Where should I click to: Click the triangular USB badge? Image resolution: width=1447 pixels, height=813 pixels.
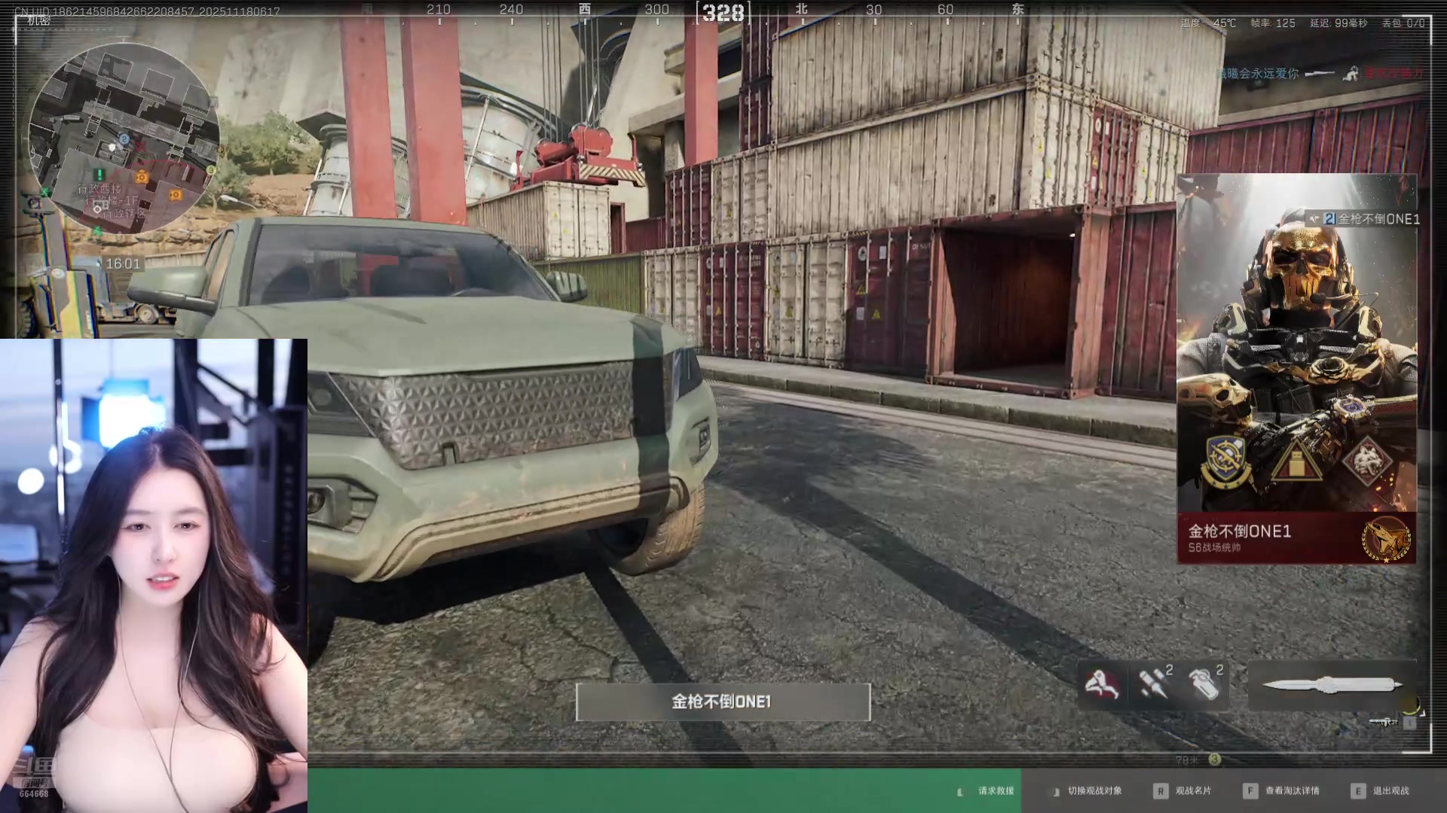(1296, 462)
